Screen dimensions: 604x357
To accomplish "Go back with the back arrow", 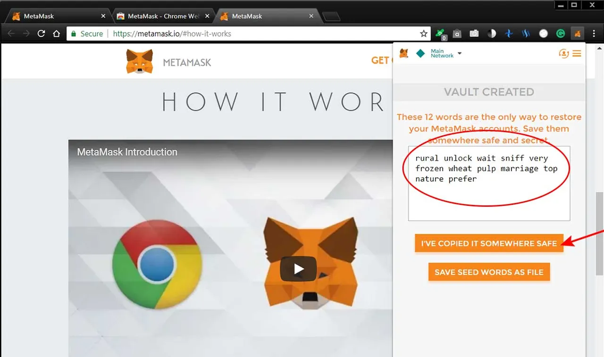I will point(11,34).
